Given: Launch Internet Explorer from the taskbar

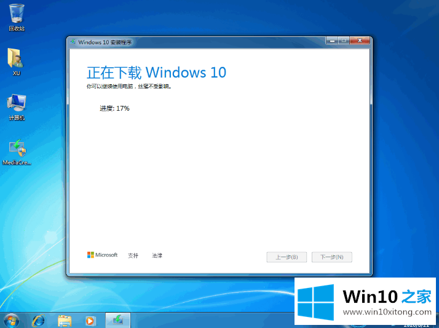Looking at the screenshot, I should (x=38, y=321).
